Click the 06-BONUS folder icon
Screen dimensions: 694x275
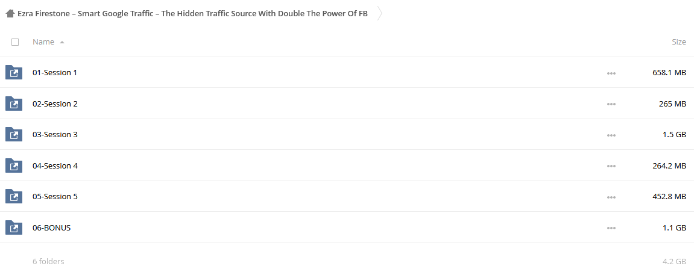coord(14,228)
